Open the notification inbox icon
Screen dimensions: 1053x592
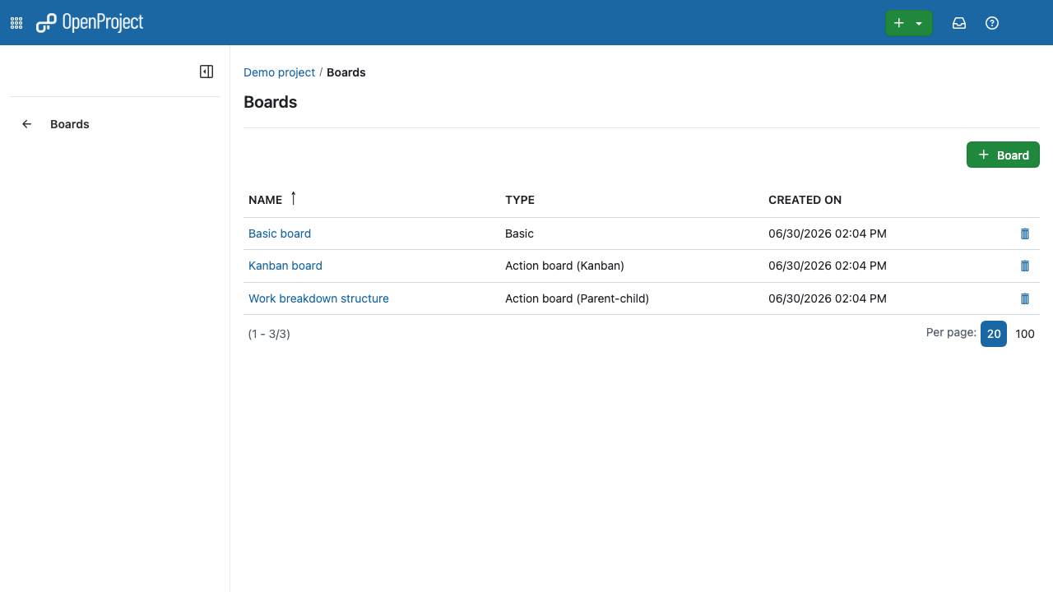(x=959, y=23)
